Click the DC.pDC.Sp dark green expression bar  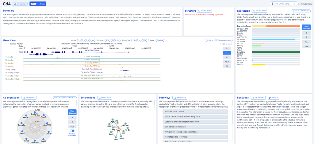276,52
